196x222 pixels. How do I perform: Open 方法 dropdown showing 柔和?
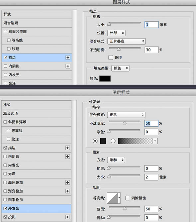coord(116,160)
